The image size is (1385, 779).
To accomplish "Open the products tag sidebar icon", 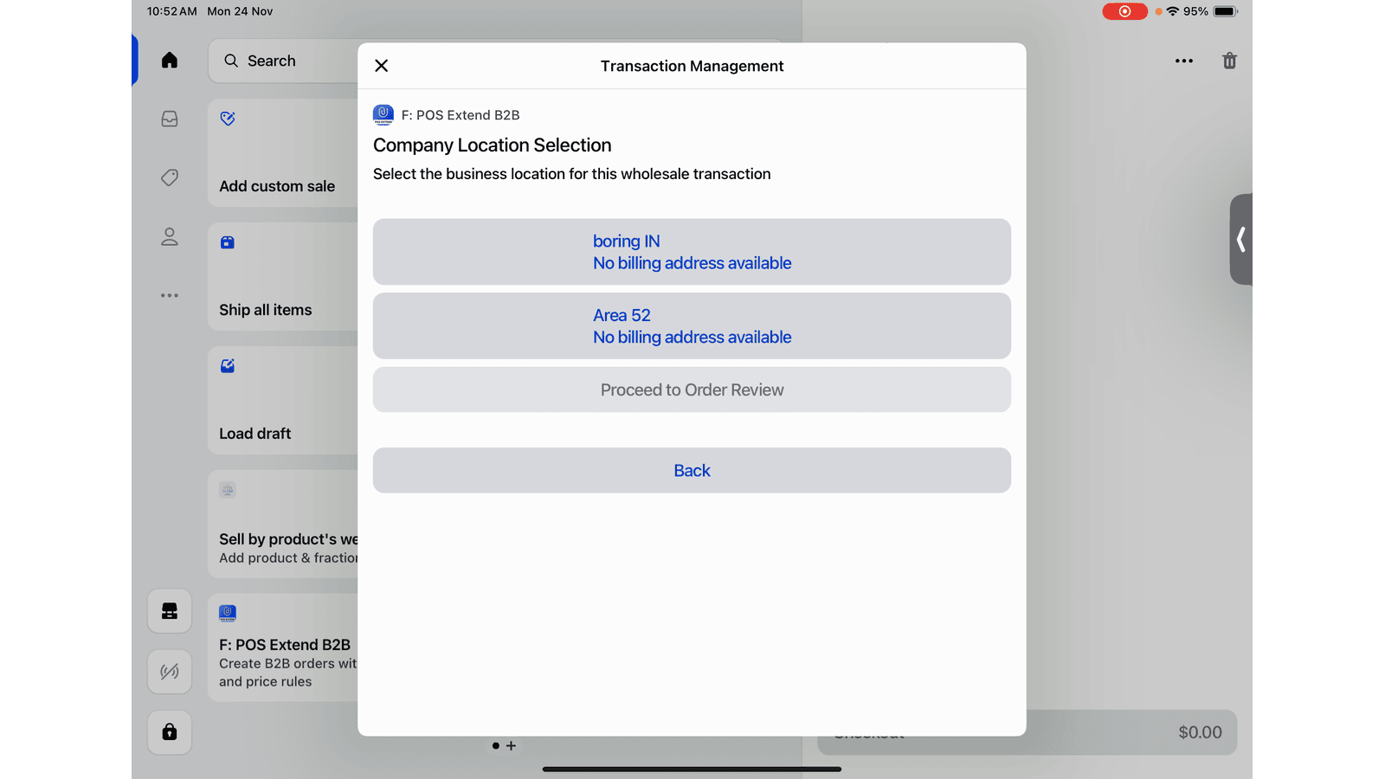I will click(x=170, y=177).
